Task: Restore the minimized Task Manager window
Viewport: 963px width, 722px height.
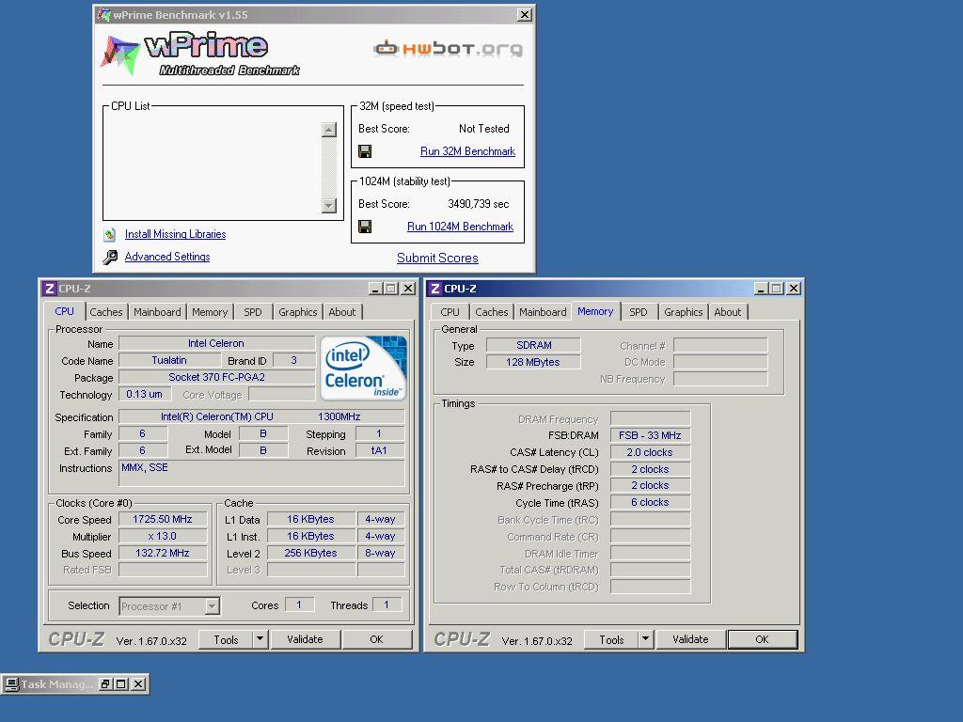Action: tap(105, 684)
